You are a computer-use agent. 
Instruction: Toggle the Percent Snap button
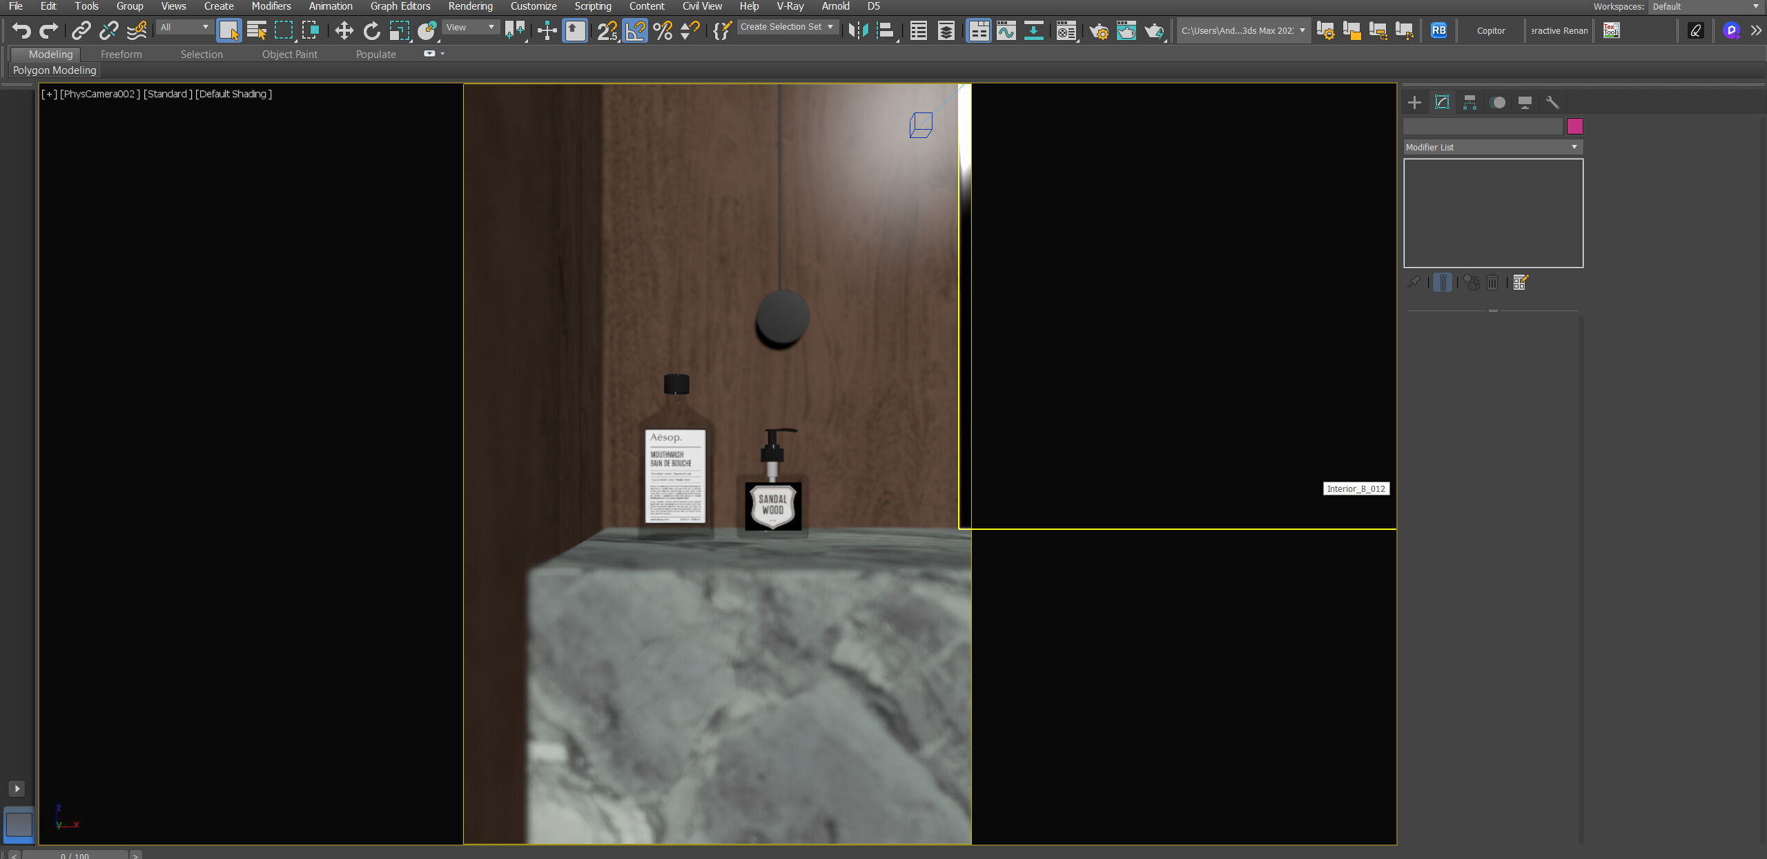[x=663, y=30]
